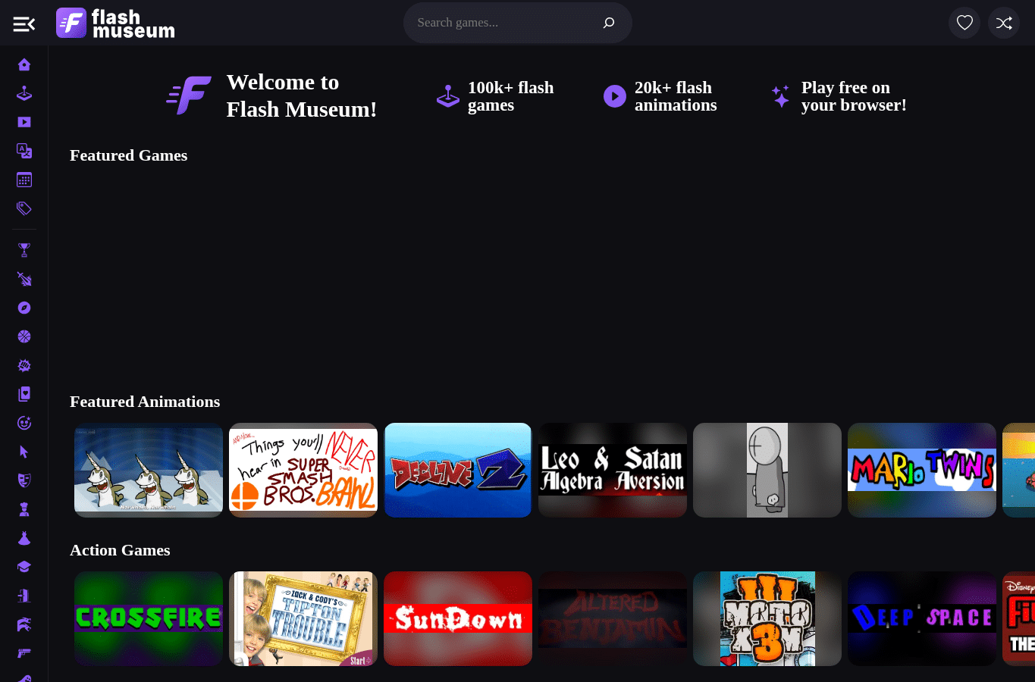Focus the Search games input field
Viewport: 1035px width, 682px height.
coord(503,23)
